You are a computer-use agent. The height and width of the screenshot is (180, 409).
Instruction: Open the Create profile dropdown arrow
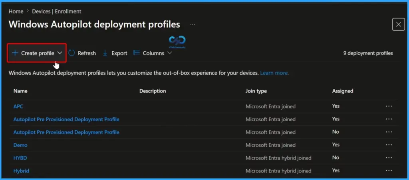tap(60, 53)
